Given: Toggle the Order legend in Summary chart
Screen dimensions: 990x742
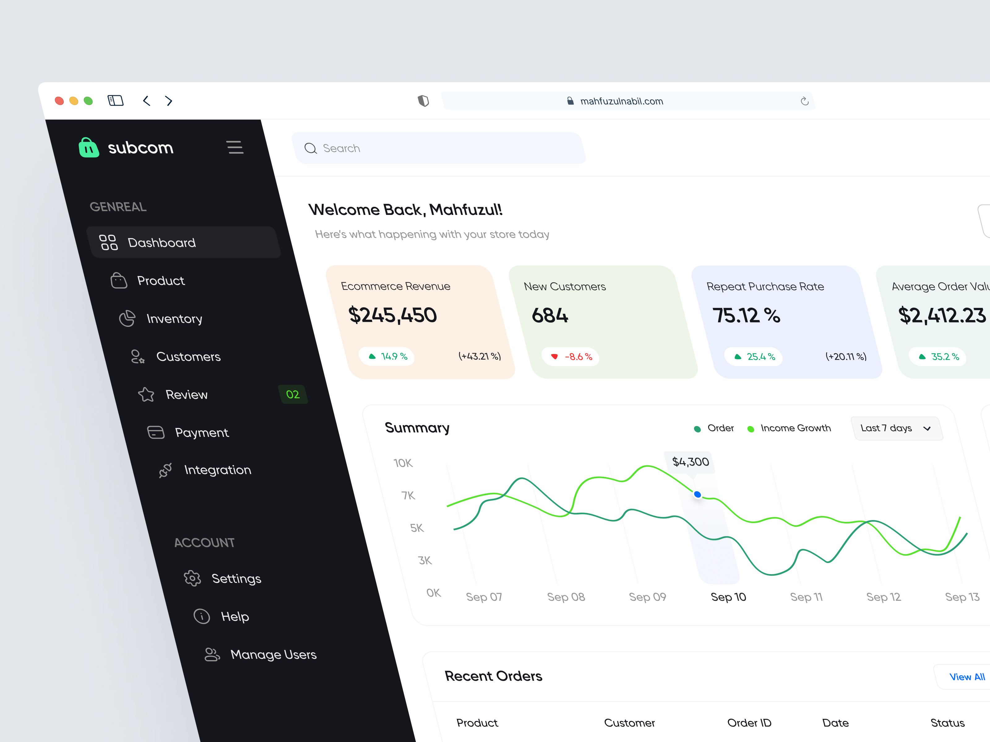Looking at the screenshot, I should 714,428.
